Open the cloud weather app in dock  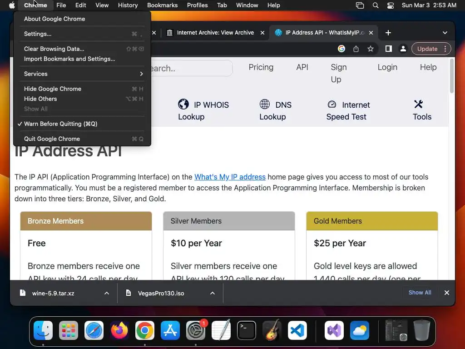(360, 330)
